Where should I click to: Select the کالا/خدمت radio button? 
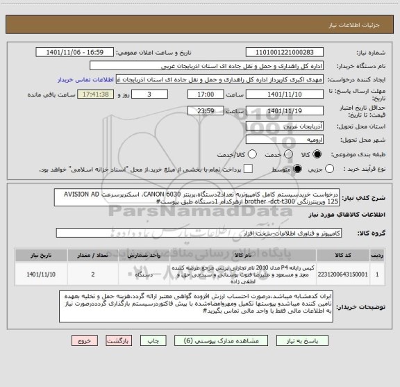252,154
